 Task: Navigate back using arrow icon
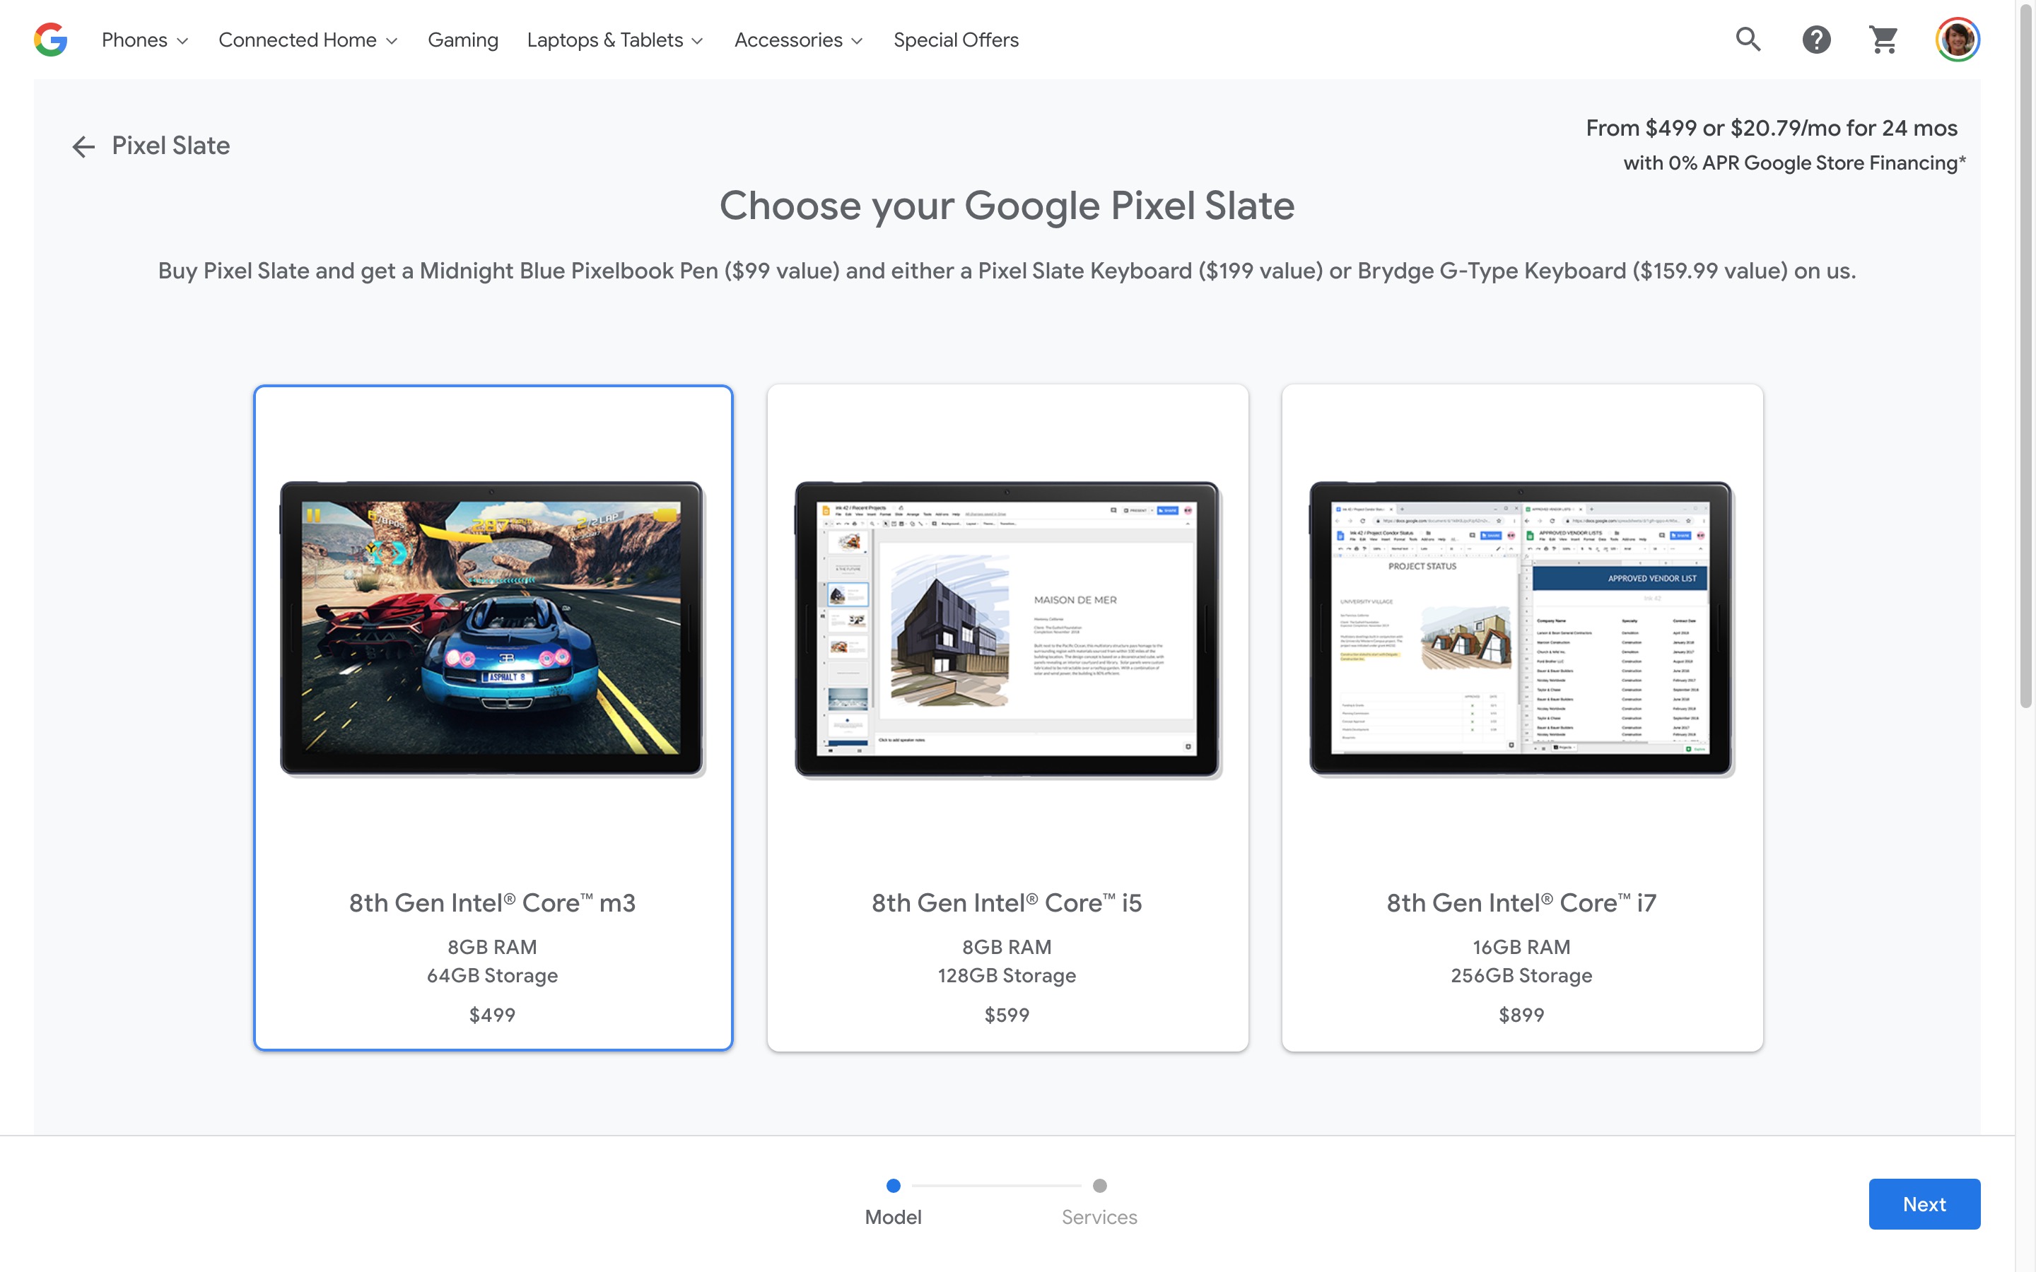pos(81,145)
